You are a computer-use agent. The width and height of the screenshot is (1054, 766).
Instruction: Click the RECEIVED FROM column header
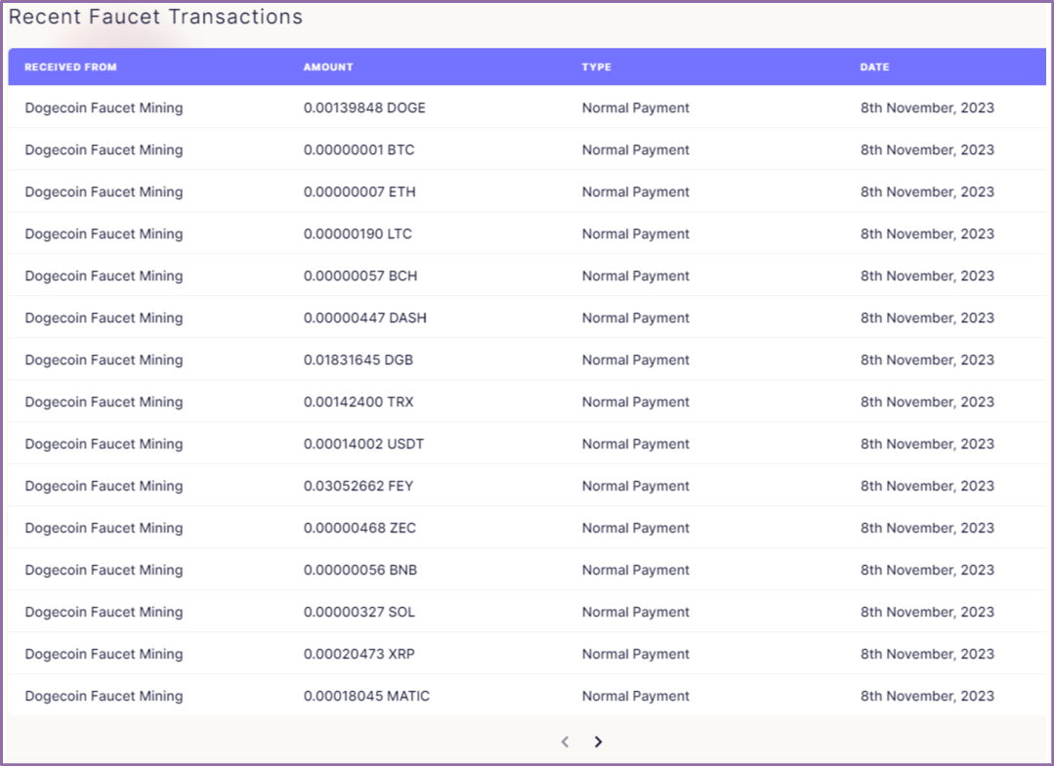[x=70, y=67]
